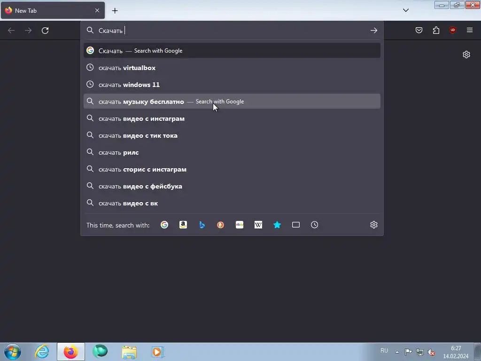Open the media player taskbar icon
The height and width of the screenshot is (361, 481).
pyautogui.click(x=158, y=352)
